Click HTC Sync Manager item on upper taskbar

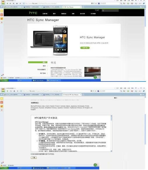pos(39,80)
